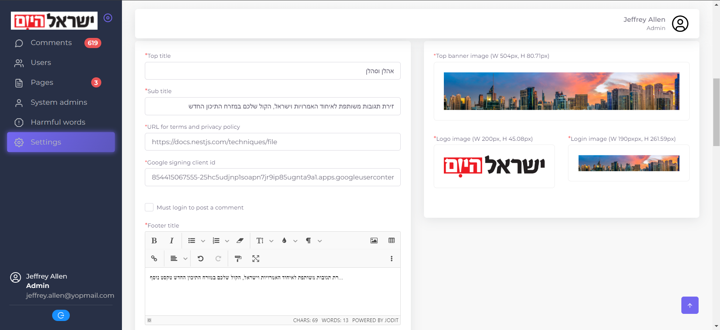The image size is (720, 330).
Task: Open font size tool
Action: [x=260, y=241]
